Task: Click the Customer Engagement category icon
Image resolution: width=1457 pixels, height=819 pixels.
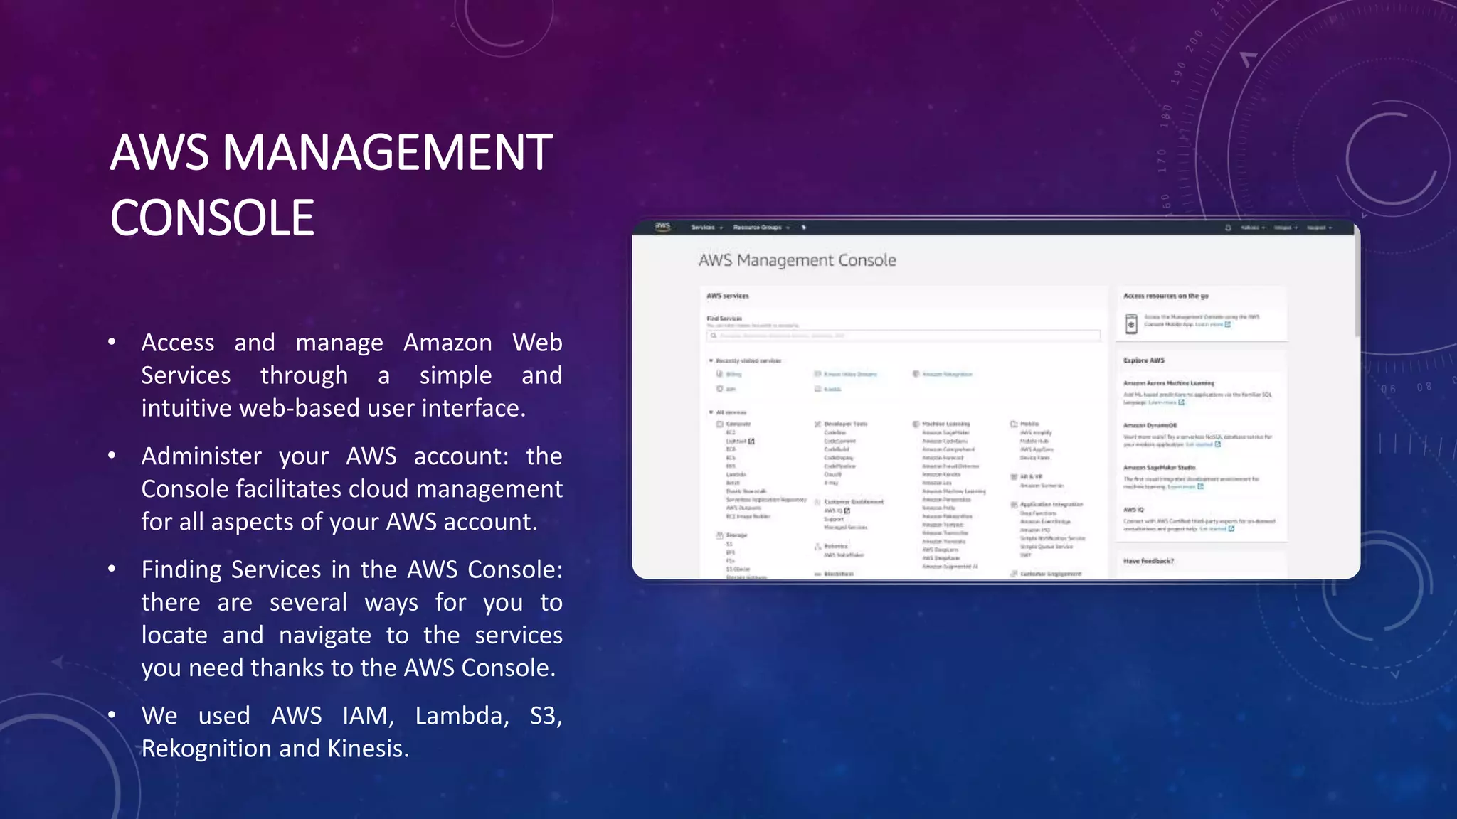Action: click(1014, 574)
